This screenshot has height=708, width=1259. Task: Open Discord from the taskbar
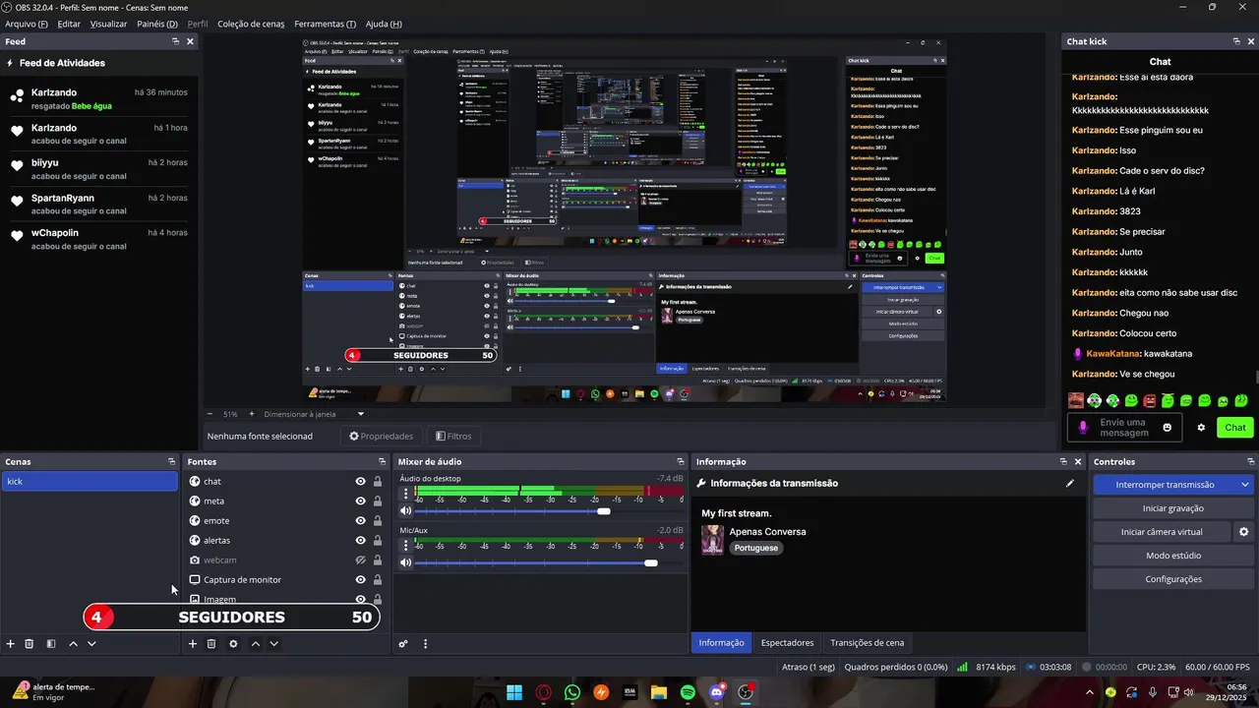717,692
